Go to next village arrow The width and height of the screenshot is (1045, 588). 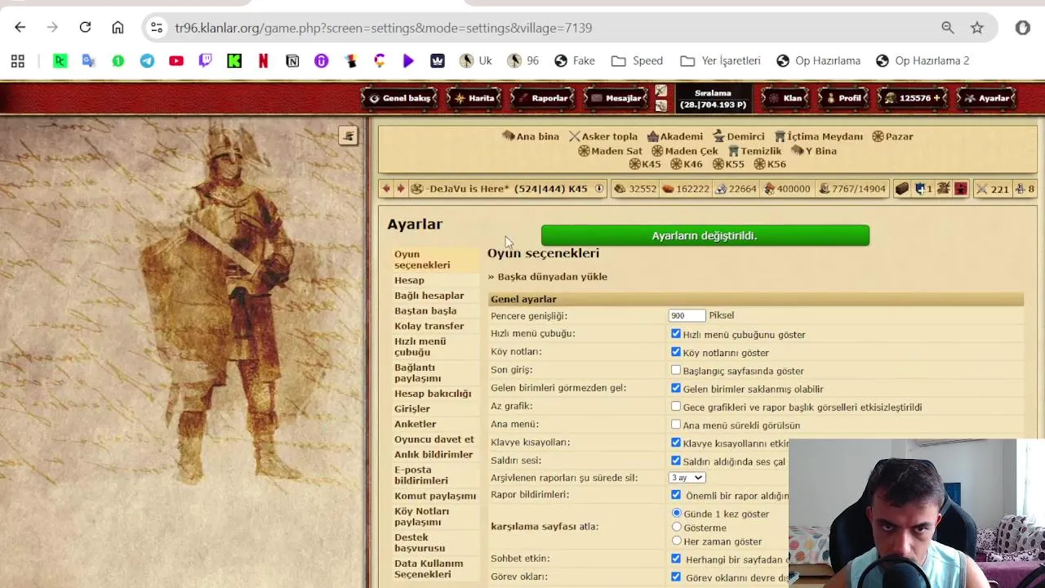pos(400,189)
